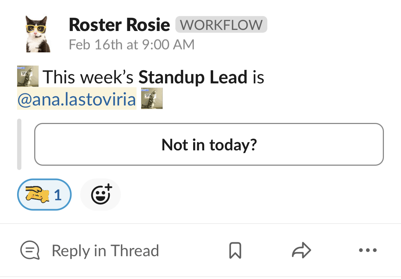Open the Feb 16th at 9:00 AM timestamp

coord(132,45)
